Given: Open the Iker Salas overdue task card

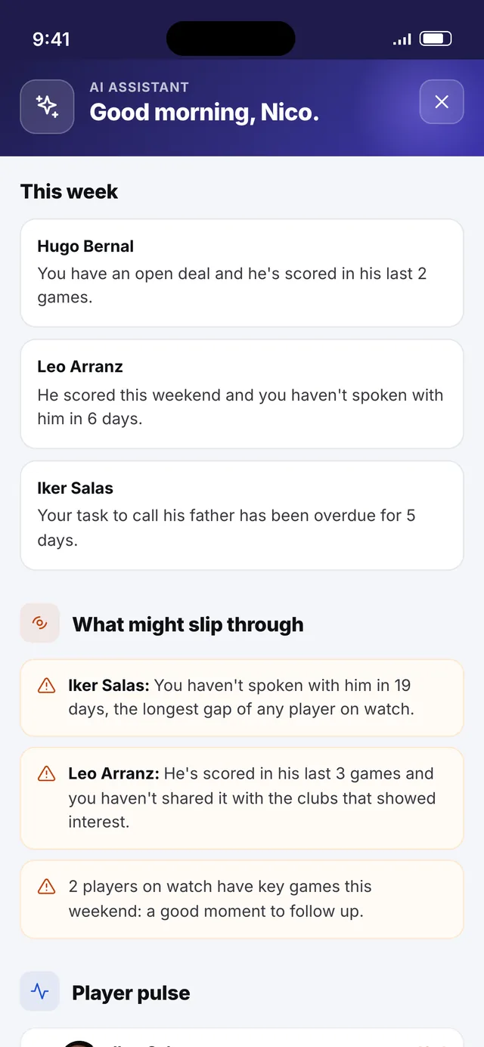Looking at the screenshot, I should (242, 516).
